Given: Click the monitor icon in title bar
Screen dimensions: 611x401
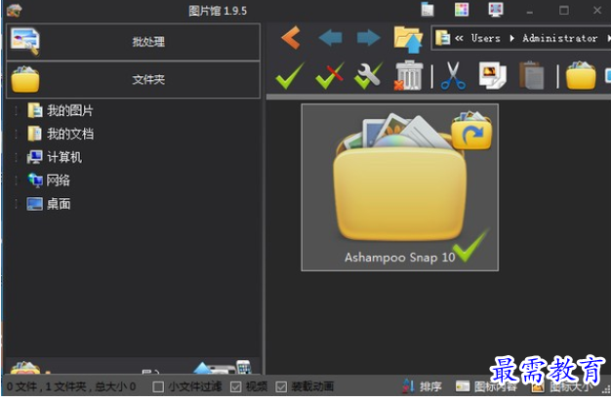Looking at the screenshot, I should [x=496, y=10].
